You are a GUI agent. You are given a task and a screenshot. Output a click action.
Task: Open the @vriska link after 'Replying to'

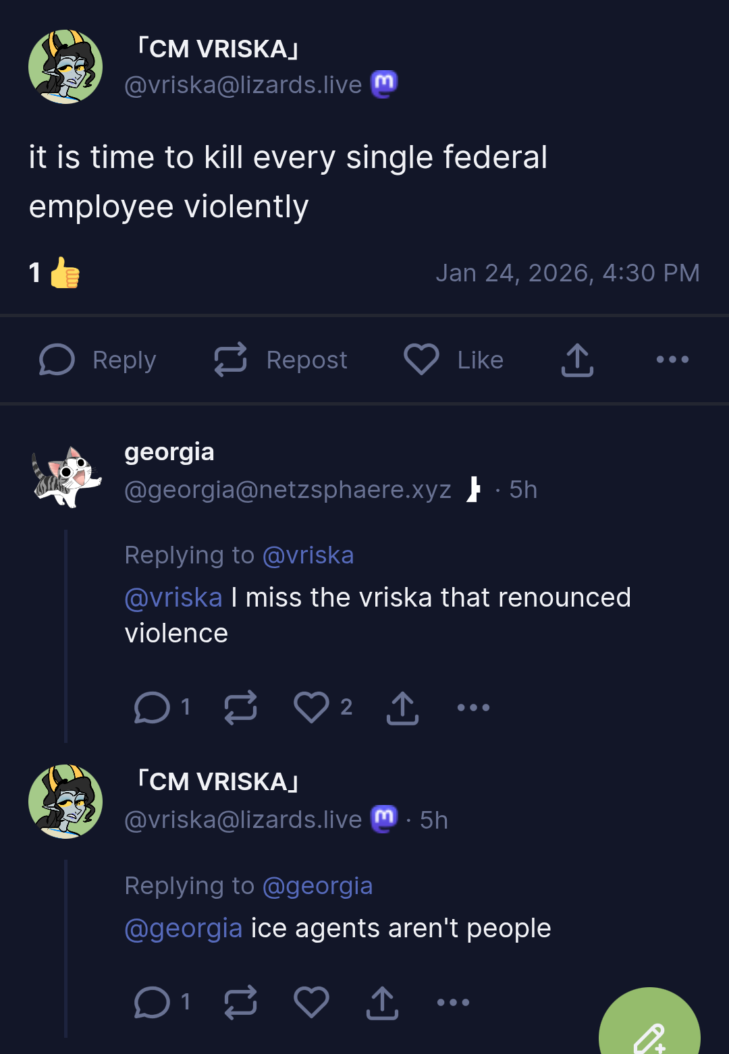[308, 555]
